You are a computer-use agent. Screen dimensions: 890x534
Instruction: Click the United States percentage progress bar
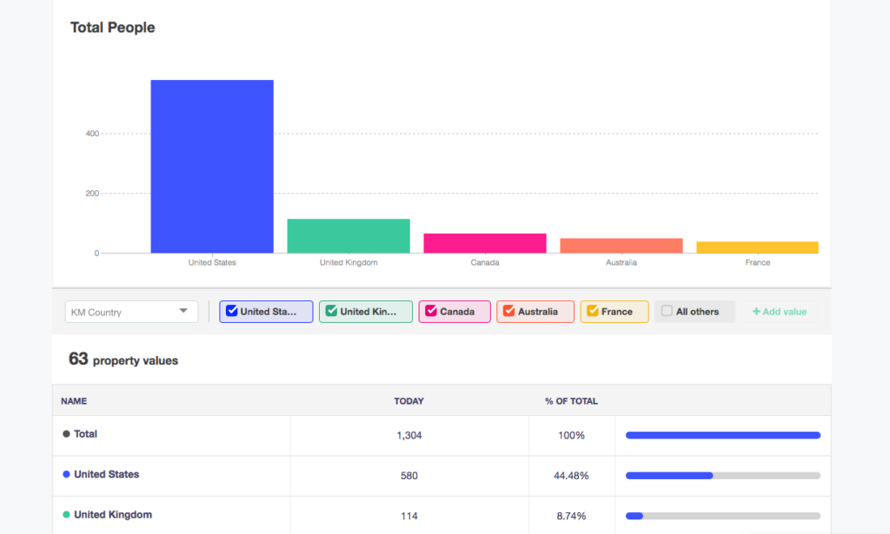click(x=722, y=475)
